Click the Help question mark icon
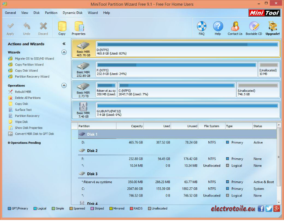284x221 pixels. coord(218,26)
